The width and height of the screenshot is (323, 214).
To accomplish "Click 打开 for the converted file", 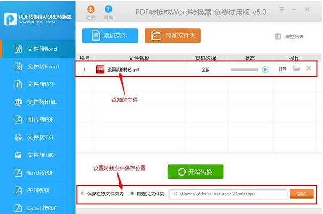I will coord(282,69).
